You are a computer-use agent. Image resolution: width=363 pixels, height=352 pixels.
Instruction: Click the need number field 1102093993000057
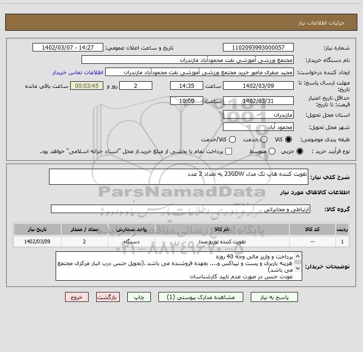(258, 48)
